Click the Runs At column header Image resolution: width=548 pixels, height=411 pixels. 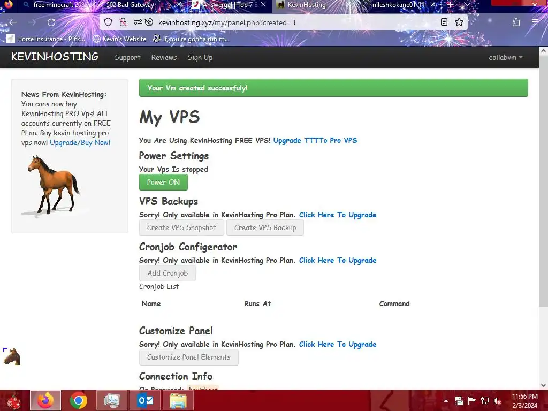pos(257,304)
